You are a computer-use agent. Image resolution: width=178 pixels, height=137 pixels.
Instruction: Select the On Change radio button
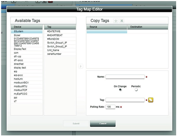120,90
